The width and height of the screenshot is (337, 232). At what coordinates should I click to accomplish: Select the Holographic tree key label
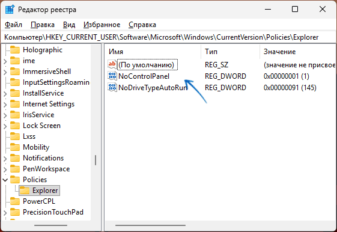click(43, 50)
